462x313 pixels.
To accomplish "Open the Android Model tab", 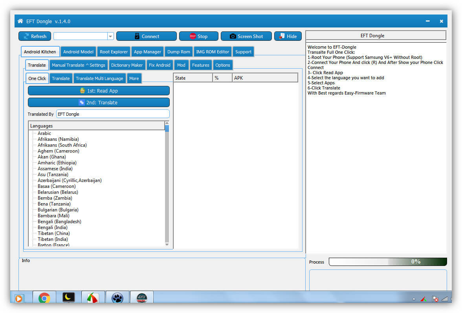I will click(x=79, y=52).
